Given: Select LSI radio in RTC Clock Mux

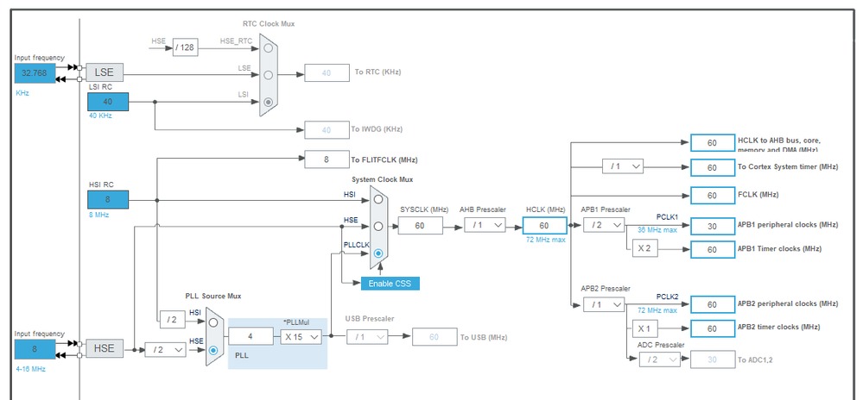Looking at the screenshot, I should click(268, 102).
